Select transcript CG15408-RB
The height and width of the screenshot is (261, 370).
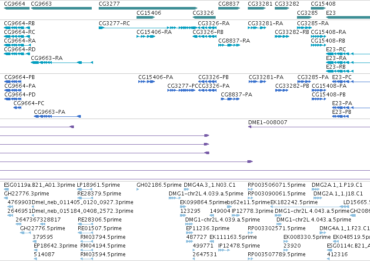pyautogui.click(x=328, y=41)
